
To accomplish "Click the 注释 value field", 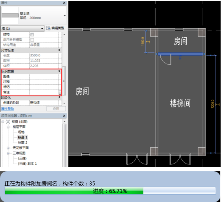I will click(x=44, y=82).
